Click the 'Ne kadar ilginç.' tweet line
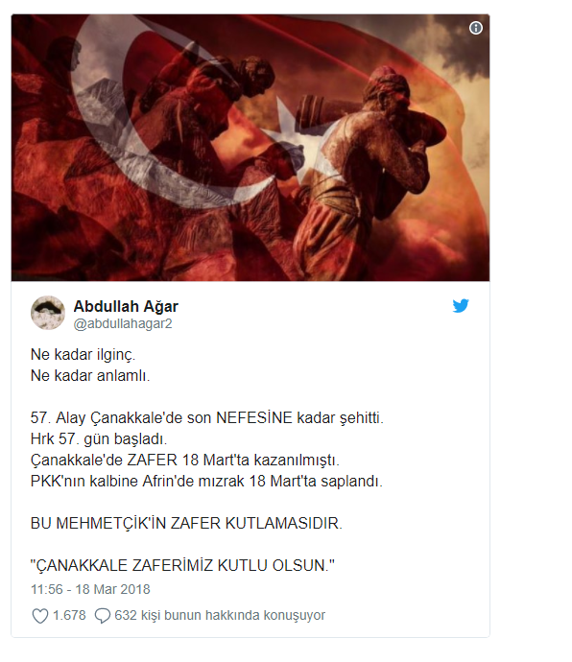Screen dimensions: 572x662 (83, 355)
